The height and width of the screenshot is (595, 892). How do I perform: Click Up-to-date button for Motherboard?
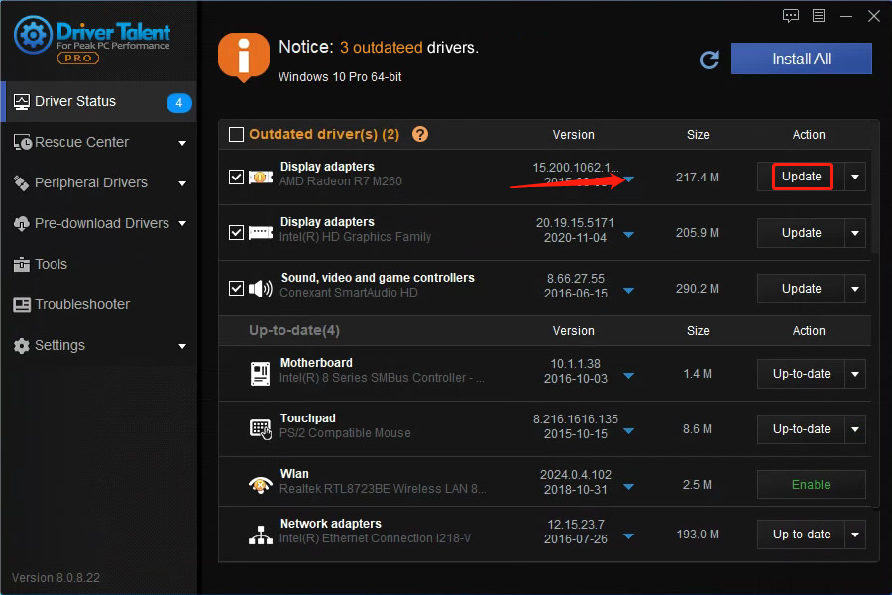click(801, 374)
